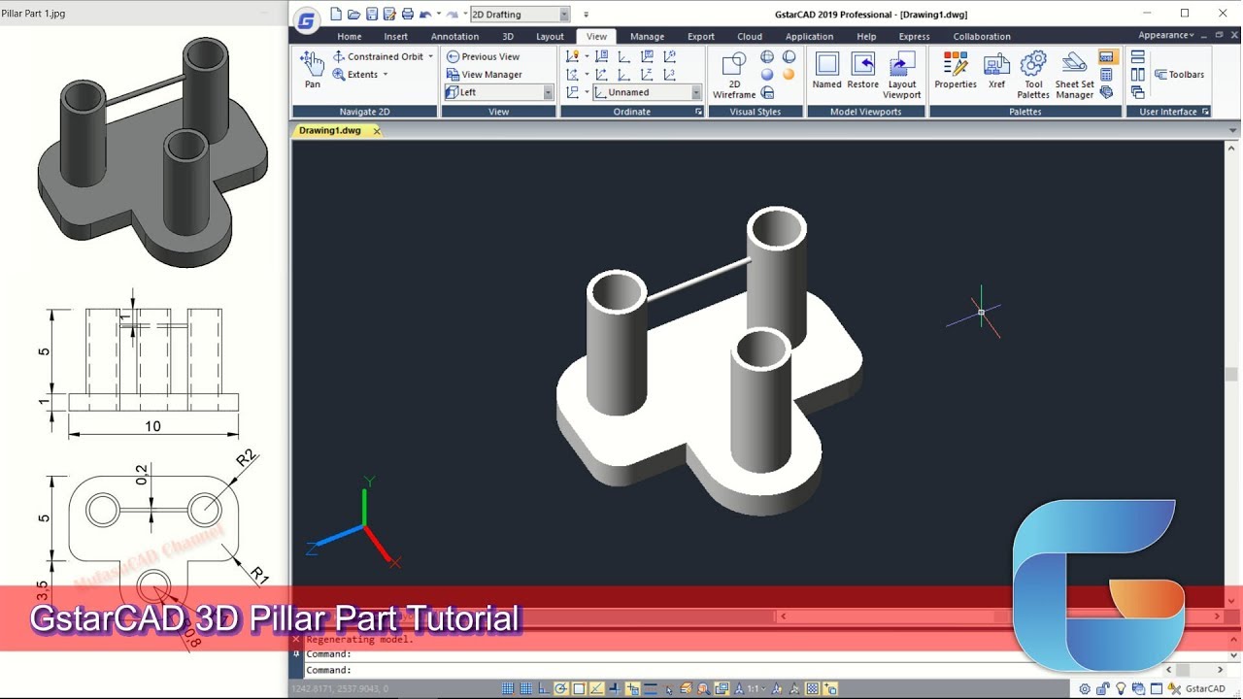
Task: Open the Sheet Set Manager
Action: pyautogui.click(x=1074, y=76)
